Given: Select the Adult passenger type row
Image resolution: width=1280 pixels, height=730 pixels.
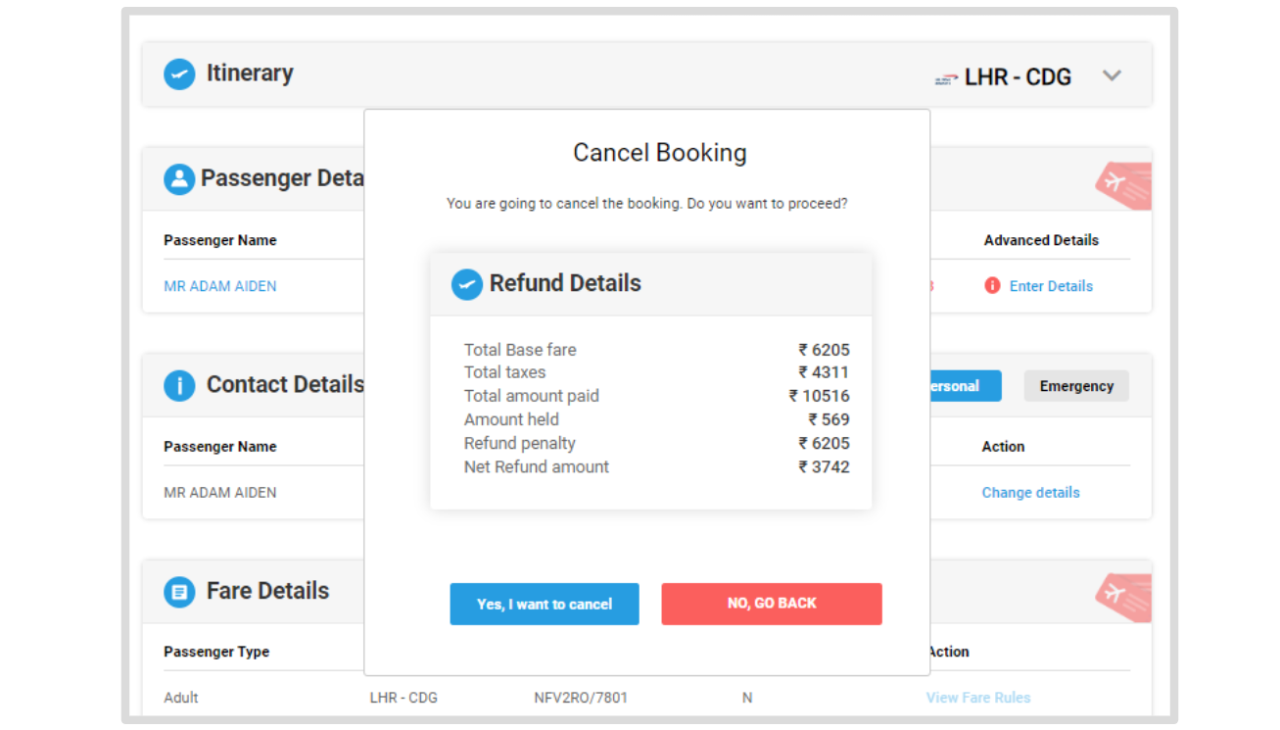Looking at the screenshot, I should (x=181, y=698).
